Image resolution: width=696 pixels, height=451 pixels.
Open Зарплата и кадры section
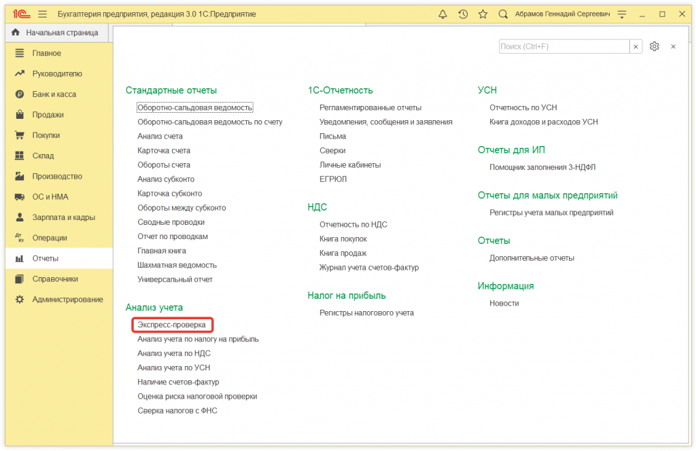[63, 217]
